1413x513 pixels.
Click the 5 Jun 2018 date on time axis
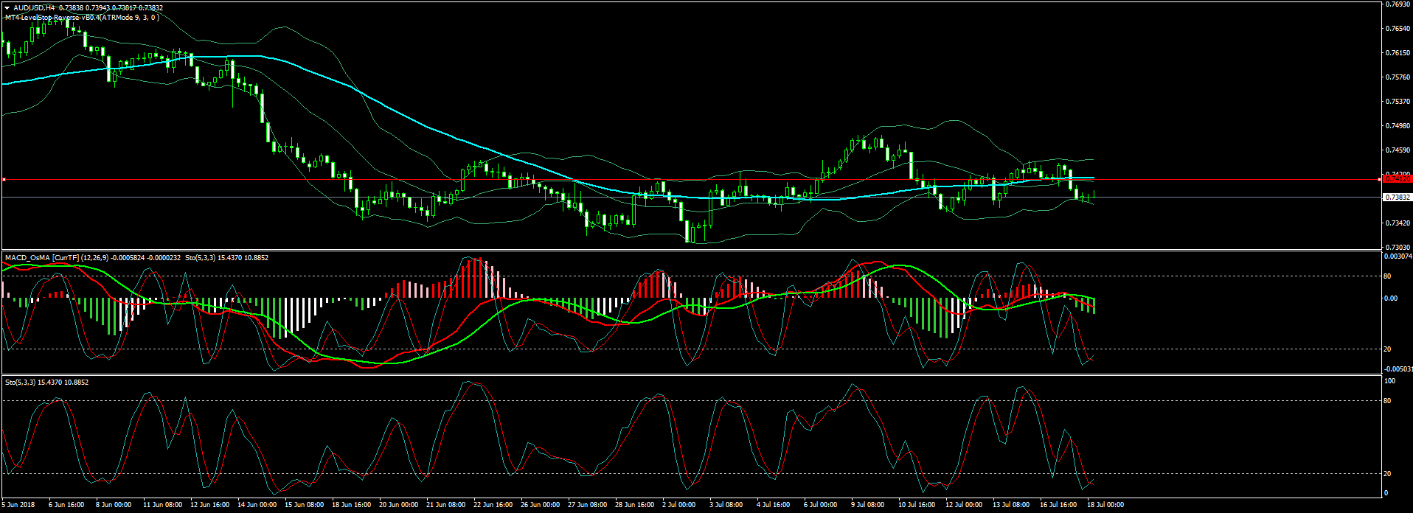click(x=18, y=505)
